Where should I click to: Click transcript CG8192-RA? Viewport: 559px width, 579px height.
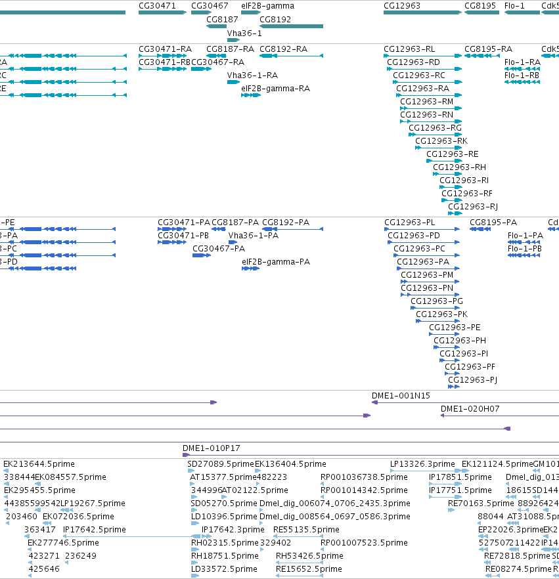coord(283,49)
